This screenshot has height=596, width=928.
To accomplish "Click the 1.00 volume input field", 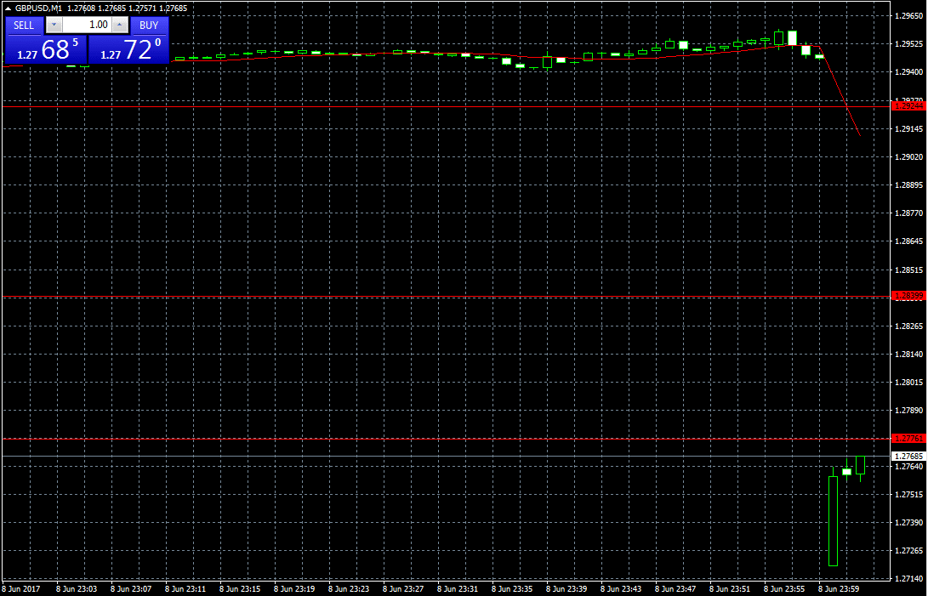I will [87, 25].
